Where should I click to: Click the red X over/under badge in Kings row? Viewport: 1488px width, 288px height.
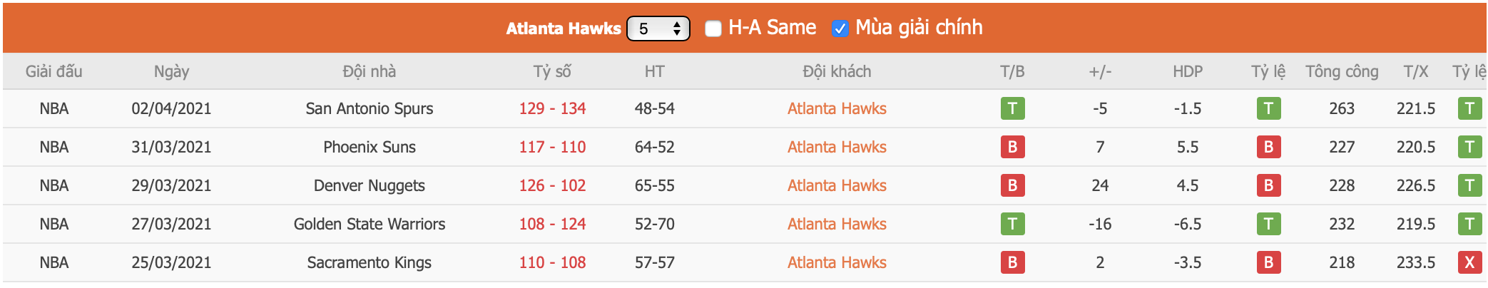(1469, 262)
